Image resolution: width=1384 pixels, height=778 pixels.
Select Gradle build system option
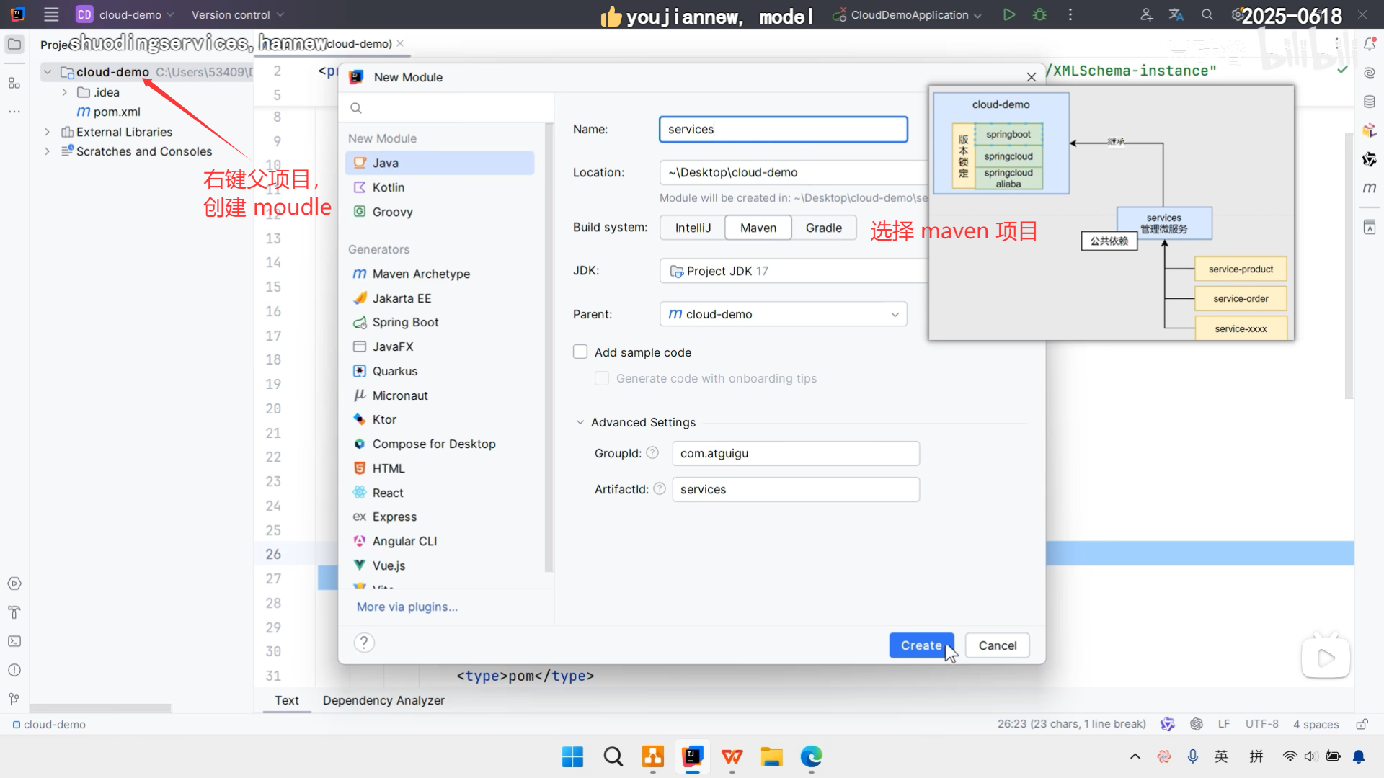pyautogui.click(x=823, y=228)
